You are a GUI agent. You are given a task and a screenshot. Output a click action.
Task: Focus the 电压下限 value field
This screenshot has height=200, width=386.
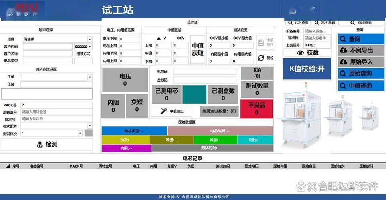[130, 38]
